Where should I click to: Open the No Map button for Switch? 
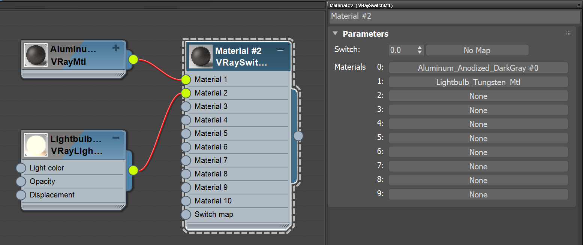pos(477,50)
